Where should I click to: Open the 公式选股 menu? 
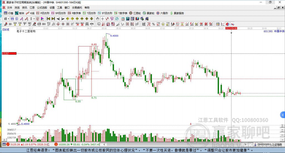click(x=42, y=8)
